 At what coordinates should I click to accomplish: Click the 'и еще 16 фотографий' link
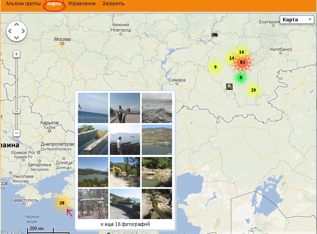click(125, 224)
